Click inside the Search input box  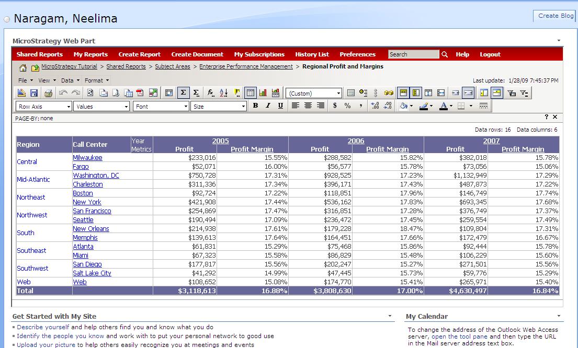[x=413, y=54]
